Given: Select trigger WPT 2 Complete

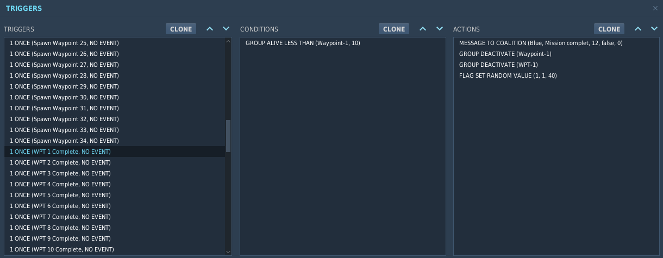Looking at the screenshot, I should pyautogui.click(x=115, y=162).
